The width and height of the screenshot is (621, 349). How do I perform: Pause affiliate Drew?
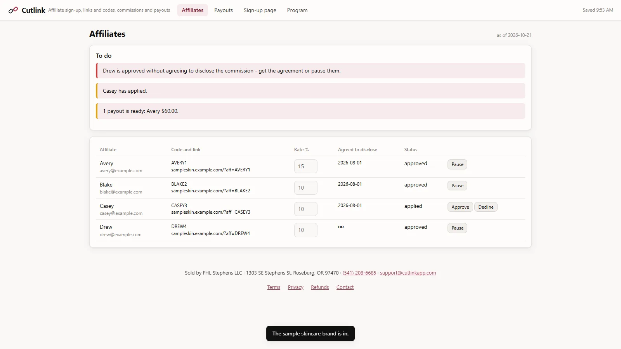(457, 228)
